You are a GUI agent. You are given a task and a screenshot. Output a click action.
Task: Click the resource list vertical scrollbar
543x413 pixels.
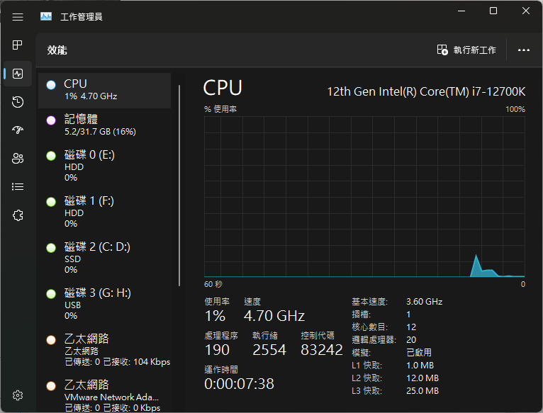pyautogui.click(x=180, y=184)
